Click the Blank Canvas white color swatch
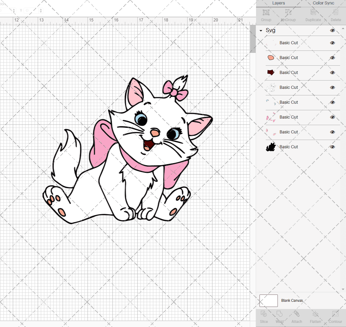 (x=268, y=300)
